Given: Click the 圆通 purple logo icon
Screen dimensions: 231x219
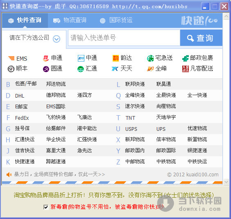Looking at the screenshot, I should point(46,69).
